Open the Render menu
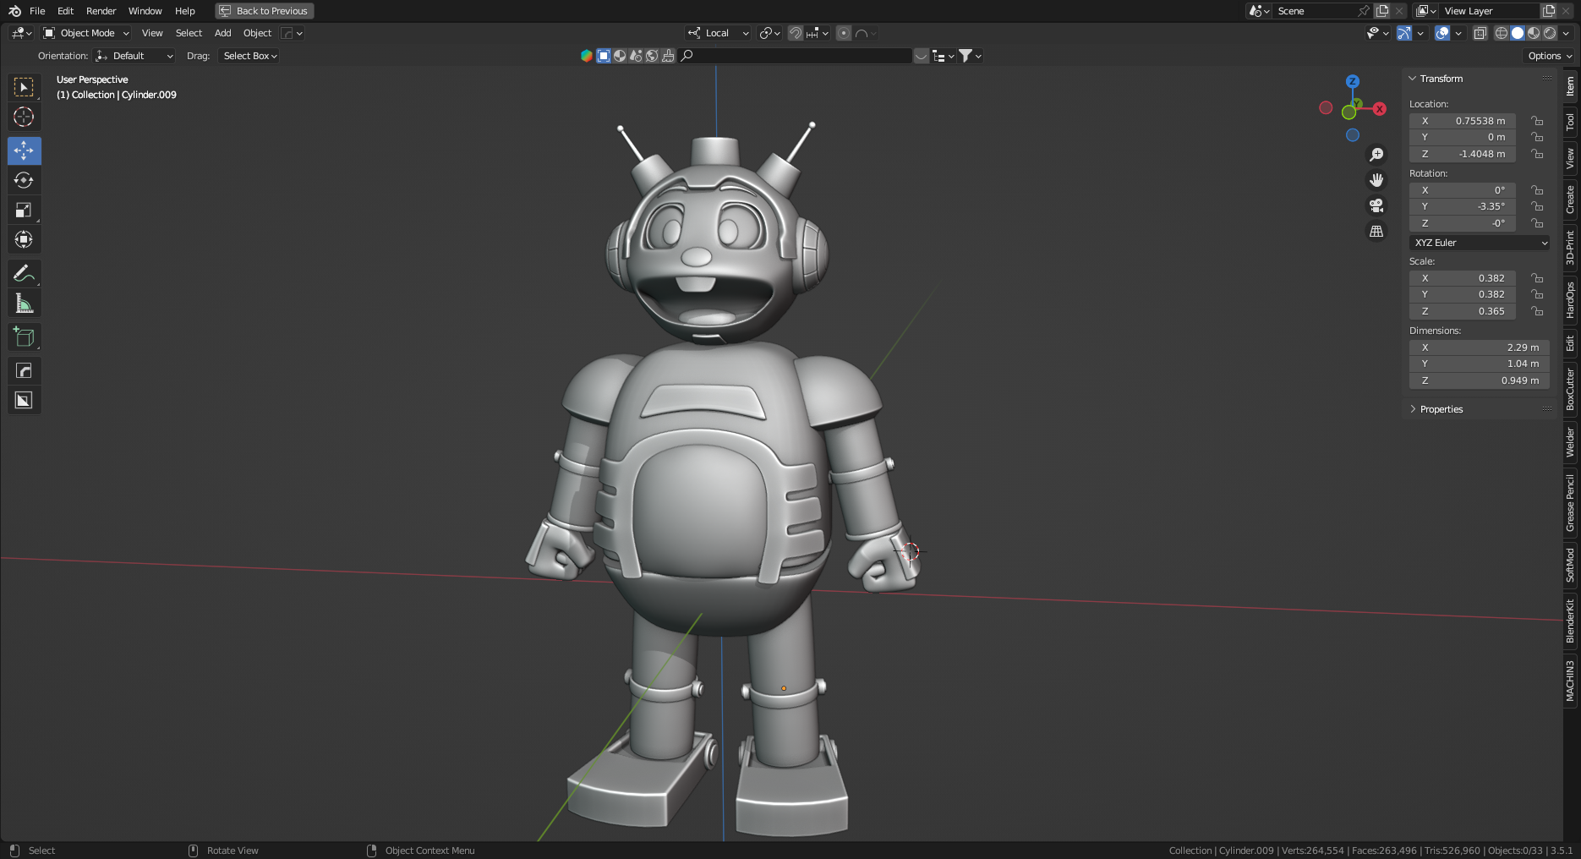The height and width of the screenshot is (859, 1581). tap(101, 11)
